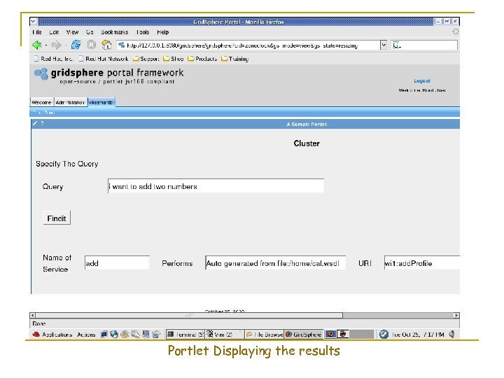Viewport: 504px width, 378px height.
Task: Click the 'Cluster' heading text
Action: pos(307,143)
